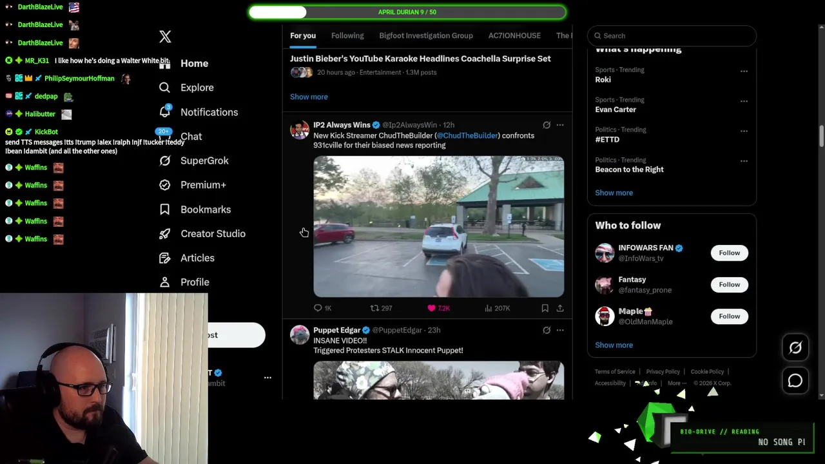Switch to Following tab
Image resolution: width=825 pixels, height=464 pixels.
(347, 35)
